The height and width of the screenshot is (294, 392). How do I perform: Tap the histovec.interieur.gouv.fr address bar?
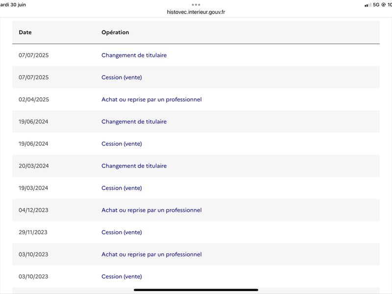point(196,12)
